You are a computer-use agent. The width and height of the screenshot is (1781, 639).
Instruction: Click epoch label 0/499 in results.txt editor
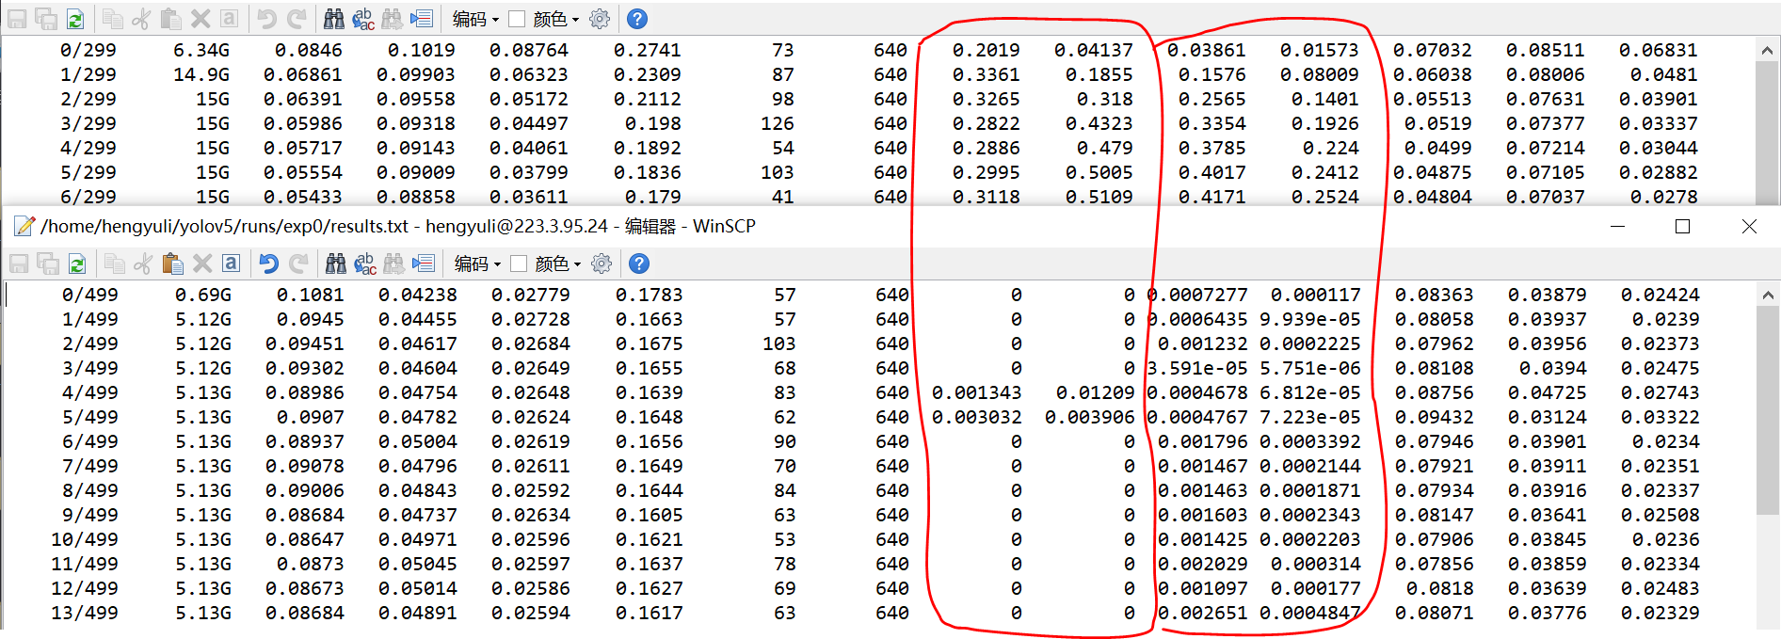click(90, 295)
